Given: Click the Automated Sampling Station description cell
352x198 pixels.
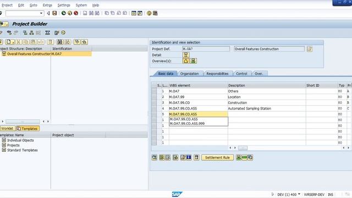Looking at the screenshot, I should pos(266,108).
